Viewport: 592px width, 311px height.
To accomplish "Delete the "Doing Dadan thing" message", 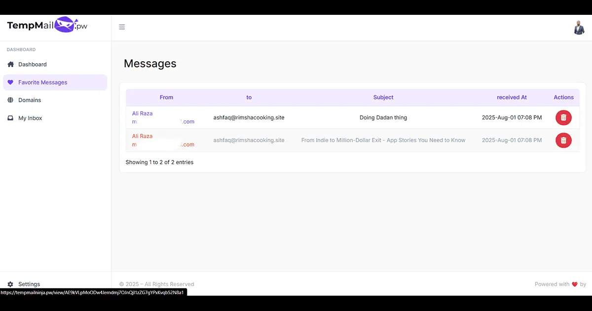I will 563,117.
